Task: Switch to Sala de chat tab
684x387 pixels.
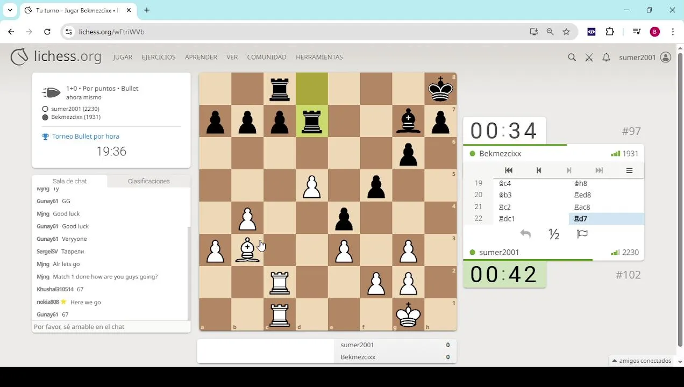Action: point(69,181)
